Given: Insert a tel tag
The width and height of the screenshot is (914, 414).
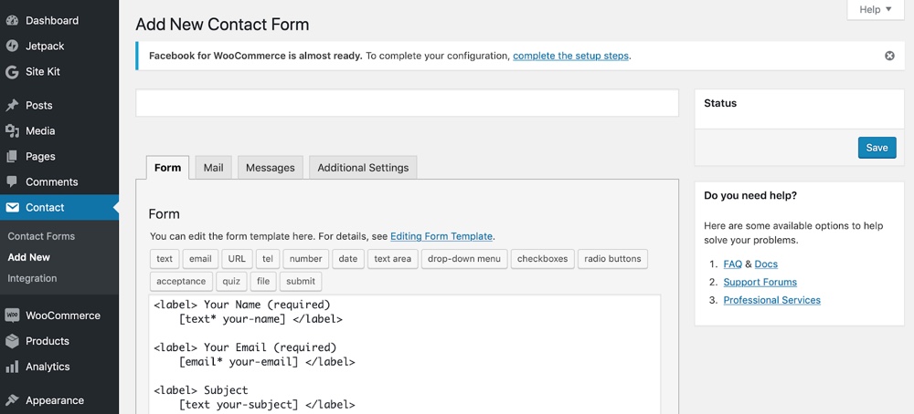Looking at the screenshot, I should [x=268, y=259].
